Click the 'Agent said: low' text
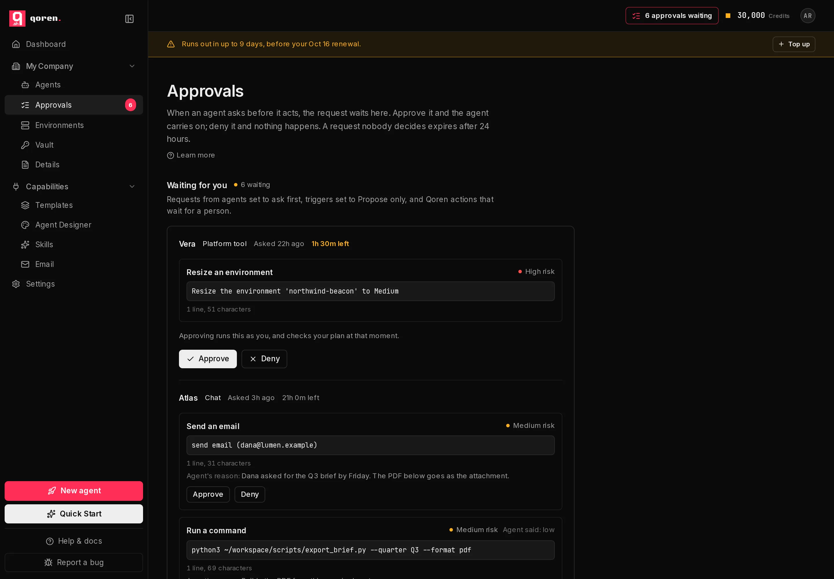The height and width of the screenshot is (579, 834). pyautogui.click(x=528, y=530)
